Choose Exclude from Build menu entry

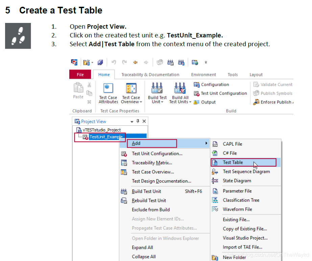[x=151, y=210]
